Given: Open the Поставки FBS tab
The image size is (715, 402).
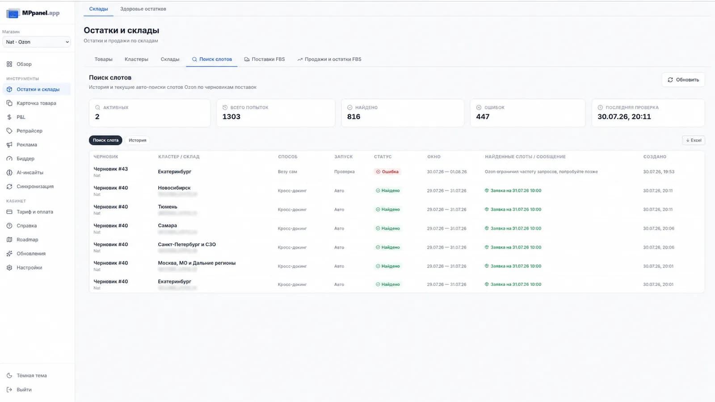Looking at the screenshot, I should pos(264,59).
